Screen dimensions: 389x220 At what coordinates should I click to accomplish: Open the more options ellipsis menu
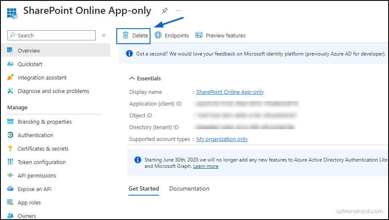pos(178,11)
